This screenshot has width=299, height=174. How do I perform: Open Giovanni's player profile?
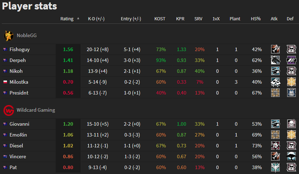(x=19, y=124)
